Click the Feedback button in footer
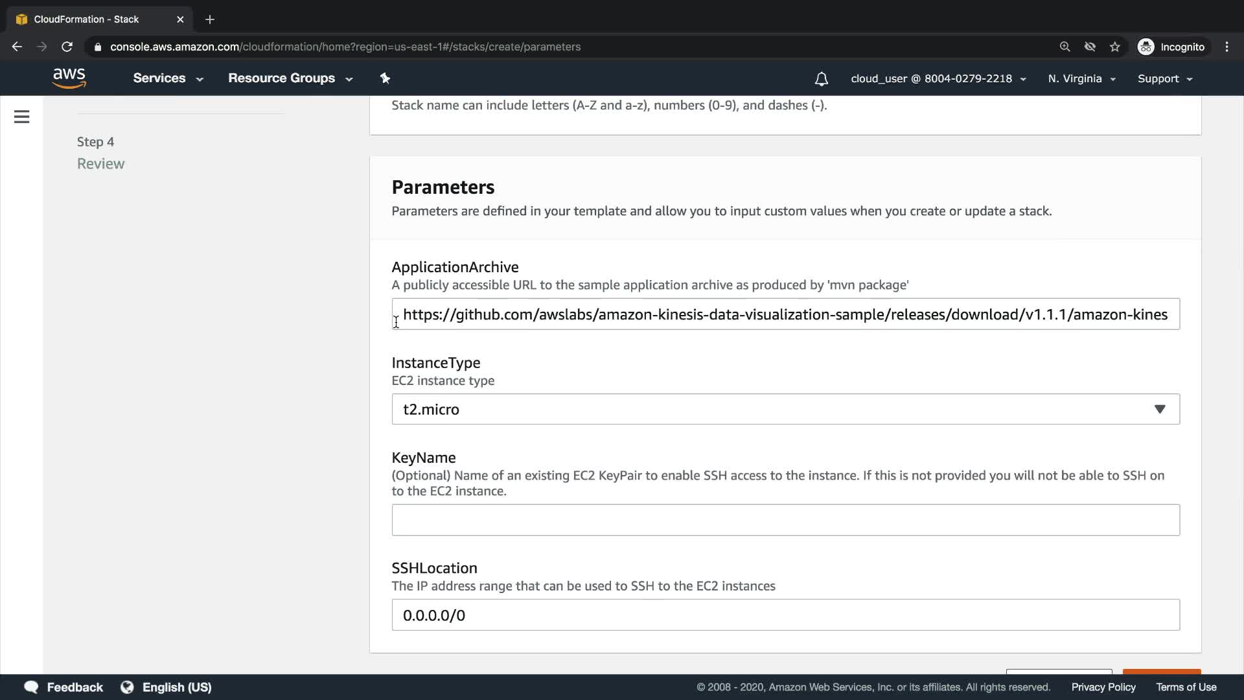 click(63, 687)
